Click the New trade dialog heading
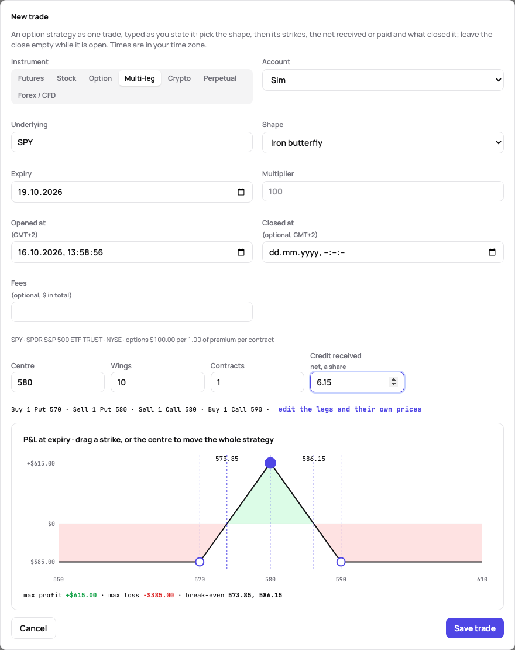This screenshot has width=515, height=650. pyautogui.click(x=30, y=16)
